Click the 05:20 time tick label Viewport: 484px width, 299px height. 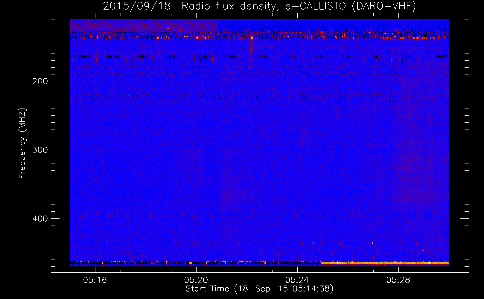pos(196,280)
